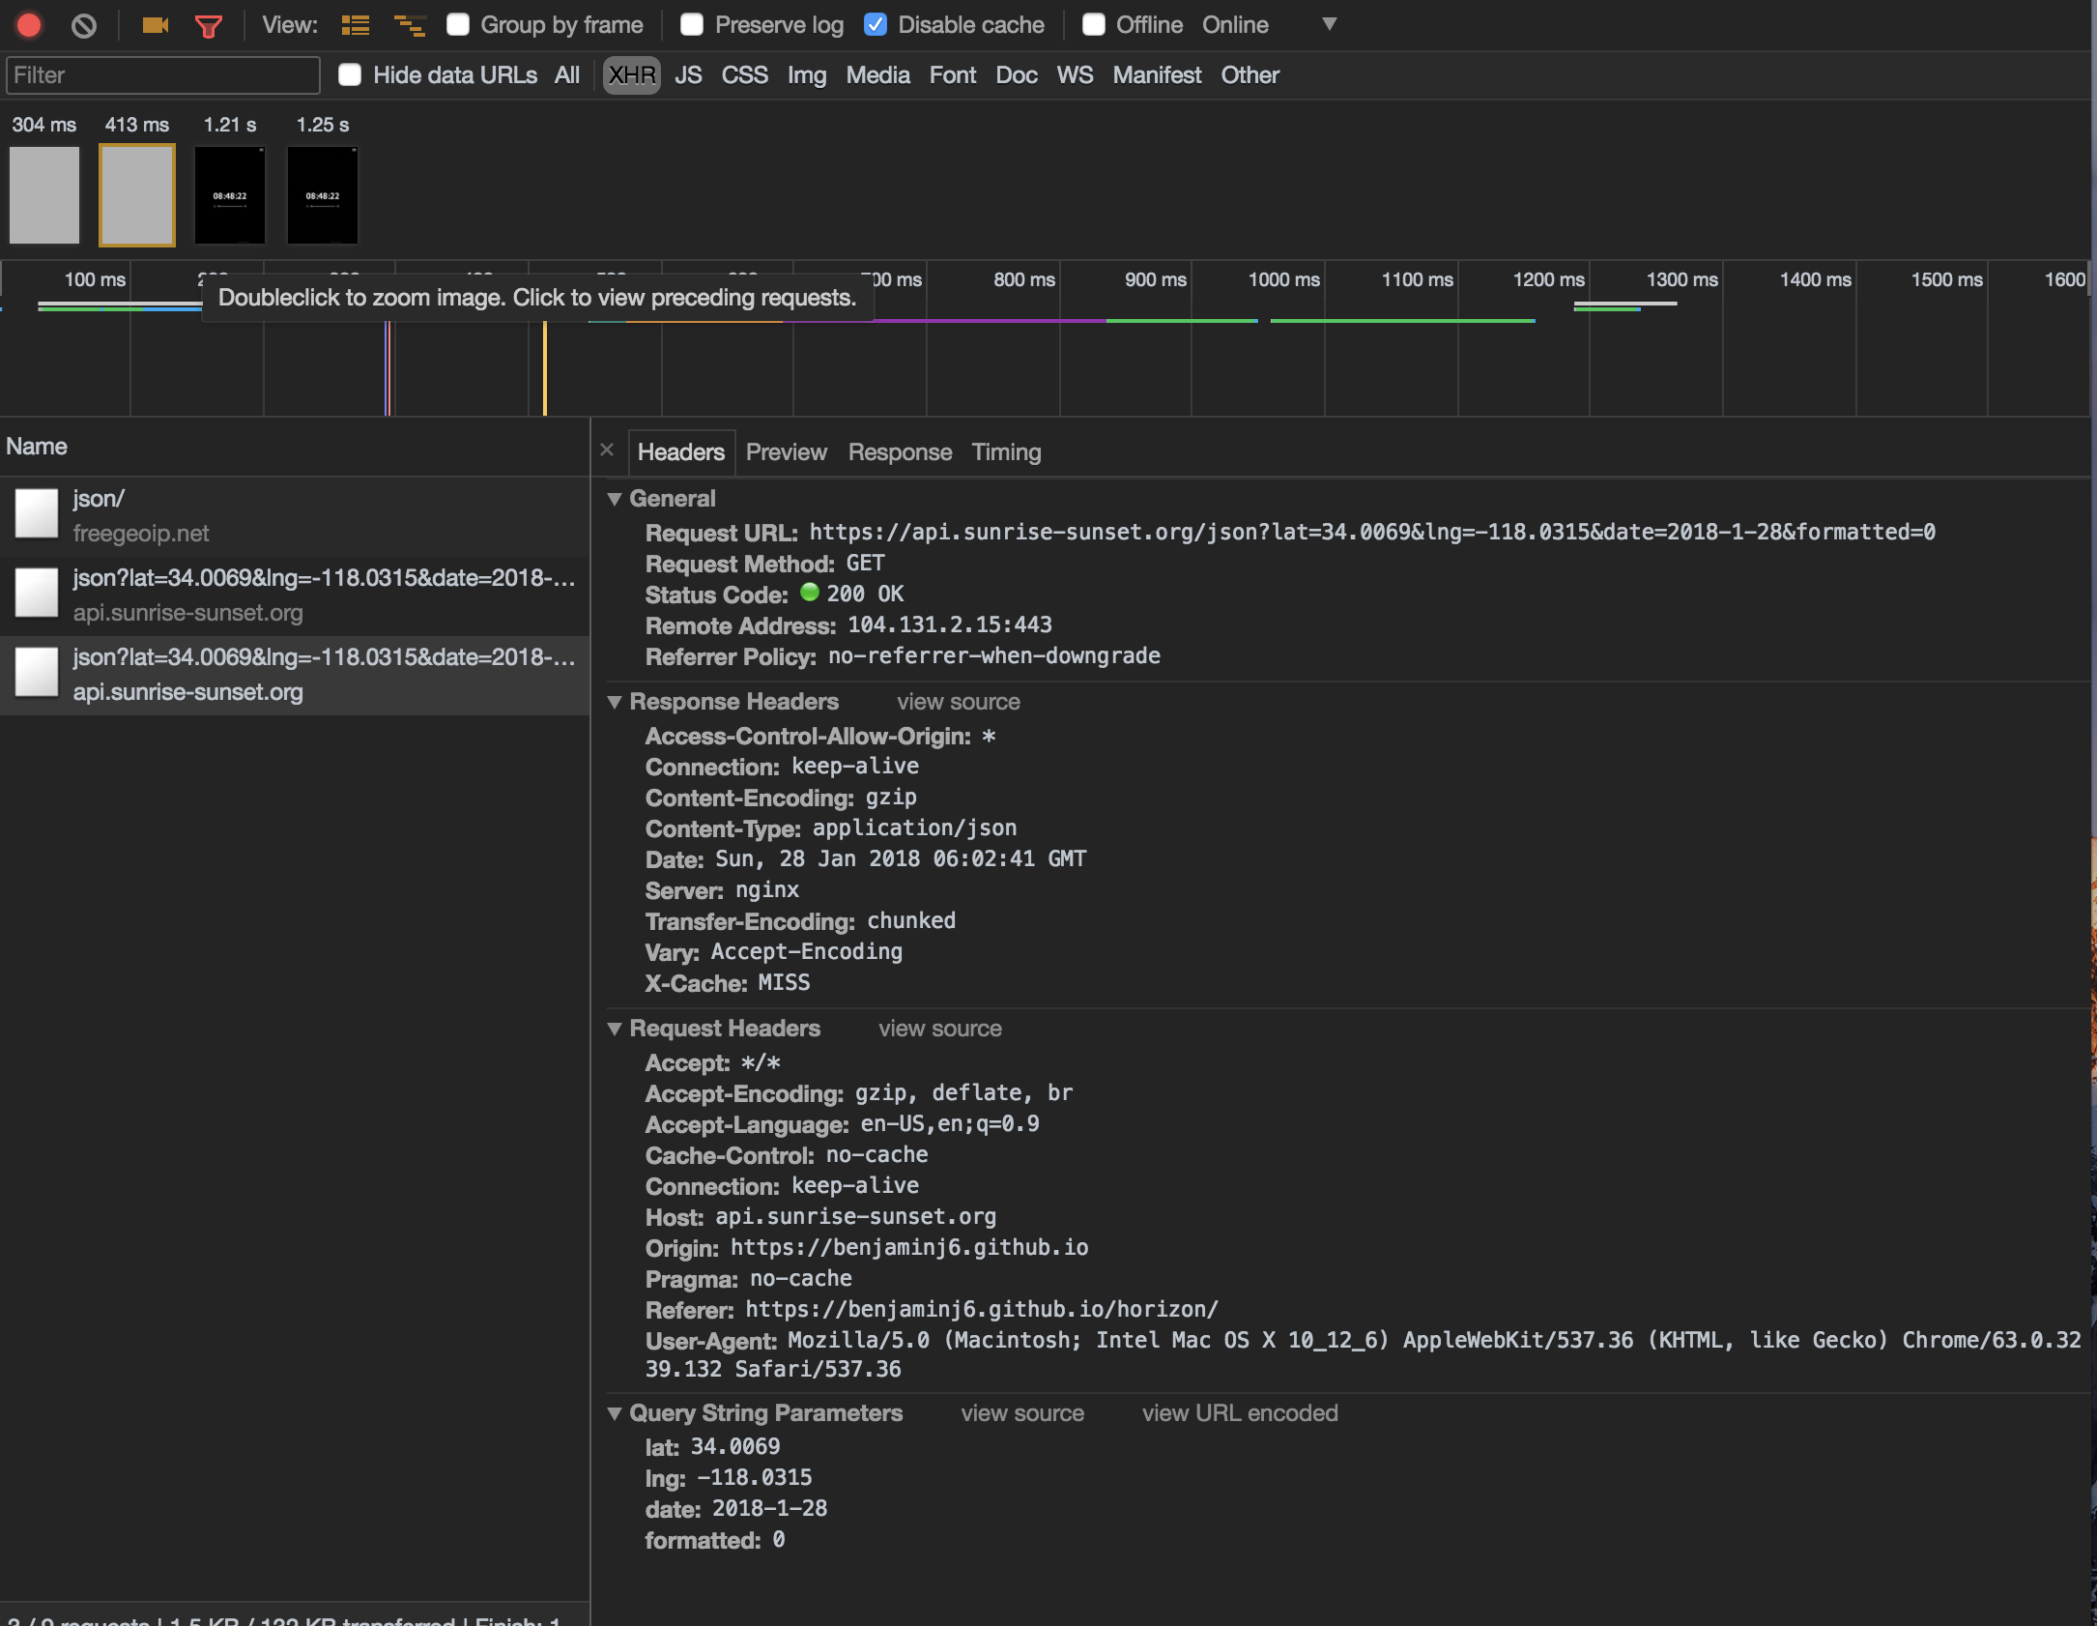Select the JS filter type

pos(688,75)
